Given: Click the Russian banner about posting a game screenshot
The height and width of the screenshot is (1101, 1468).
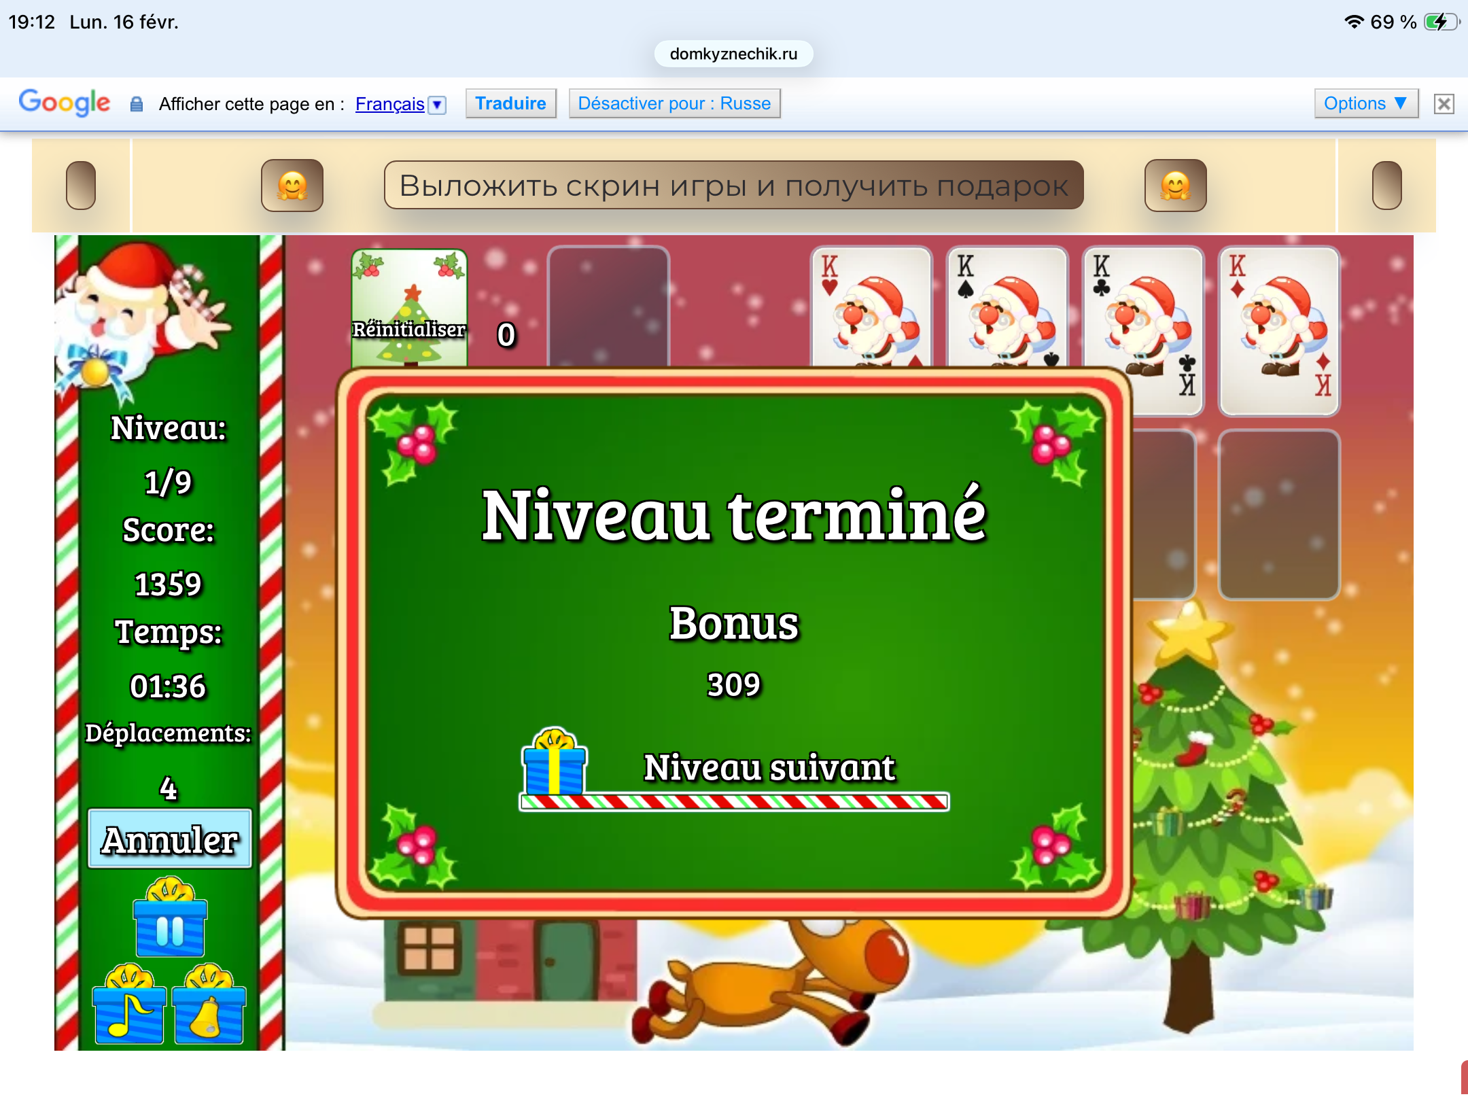Looking at the screenshot, I should click(x=733, y=186).
